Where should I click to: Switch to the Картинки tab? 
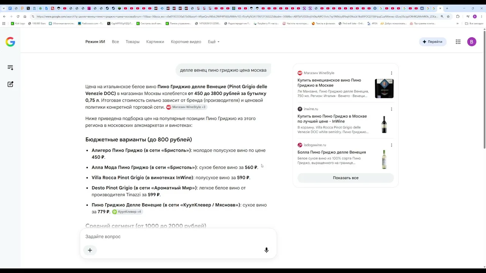pos(155,42)
